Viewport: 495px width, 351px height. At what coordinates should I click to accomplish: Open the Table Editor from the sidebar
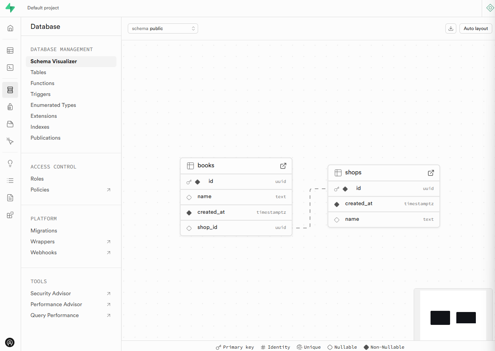[x=10, y=50]
